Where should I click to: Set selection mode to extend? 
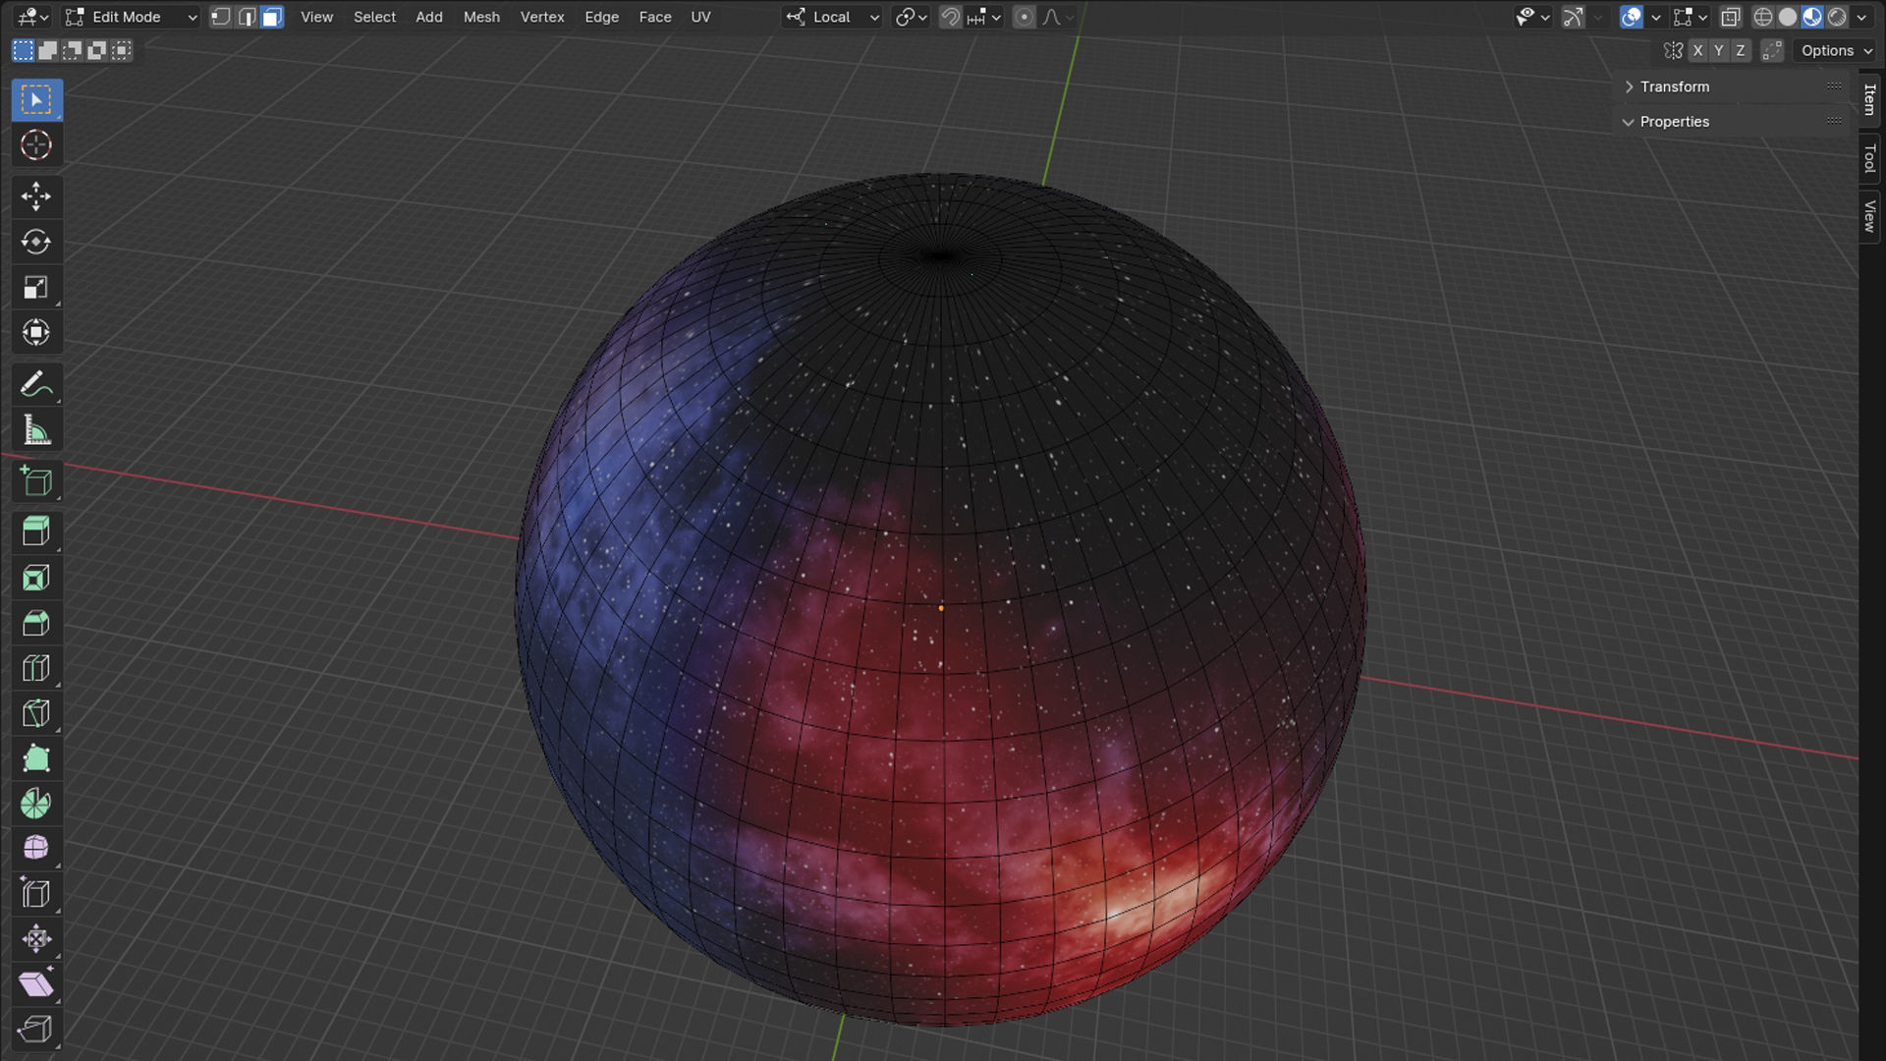click(47, 50)
